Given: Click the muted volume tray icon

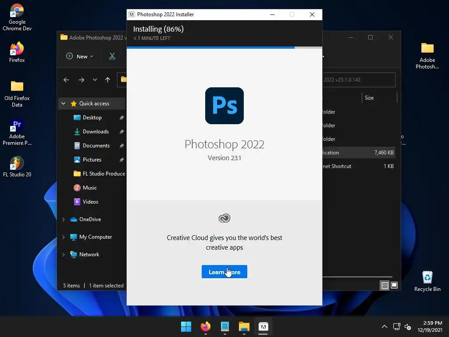Looking at the screenshot, I should pyautogui.click(x=408, y=326).
